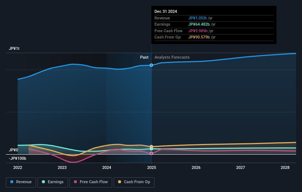Image resolution: width=302 pixels, height=192 pixels.
Task: Toggle the Cash From Op legend button
Action: coord(134,182)
